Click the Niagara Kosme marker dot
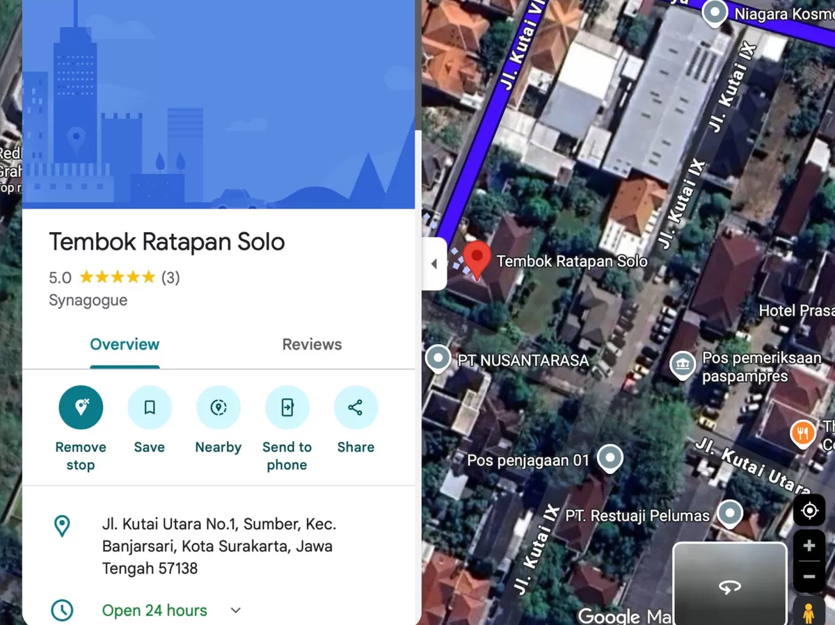 [x=715, y=13]
